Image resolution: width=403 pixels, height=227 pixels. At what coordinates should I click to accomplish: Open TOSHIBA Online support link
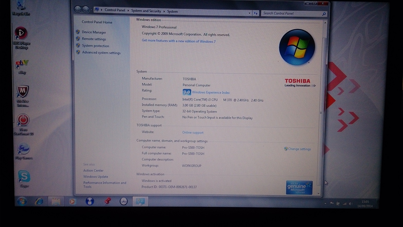[193, 133]
